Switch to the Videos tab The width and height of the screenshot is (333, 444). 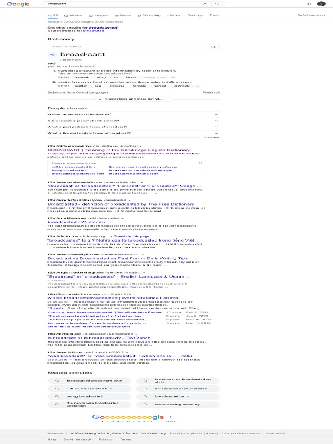(73, 15)
